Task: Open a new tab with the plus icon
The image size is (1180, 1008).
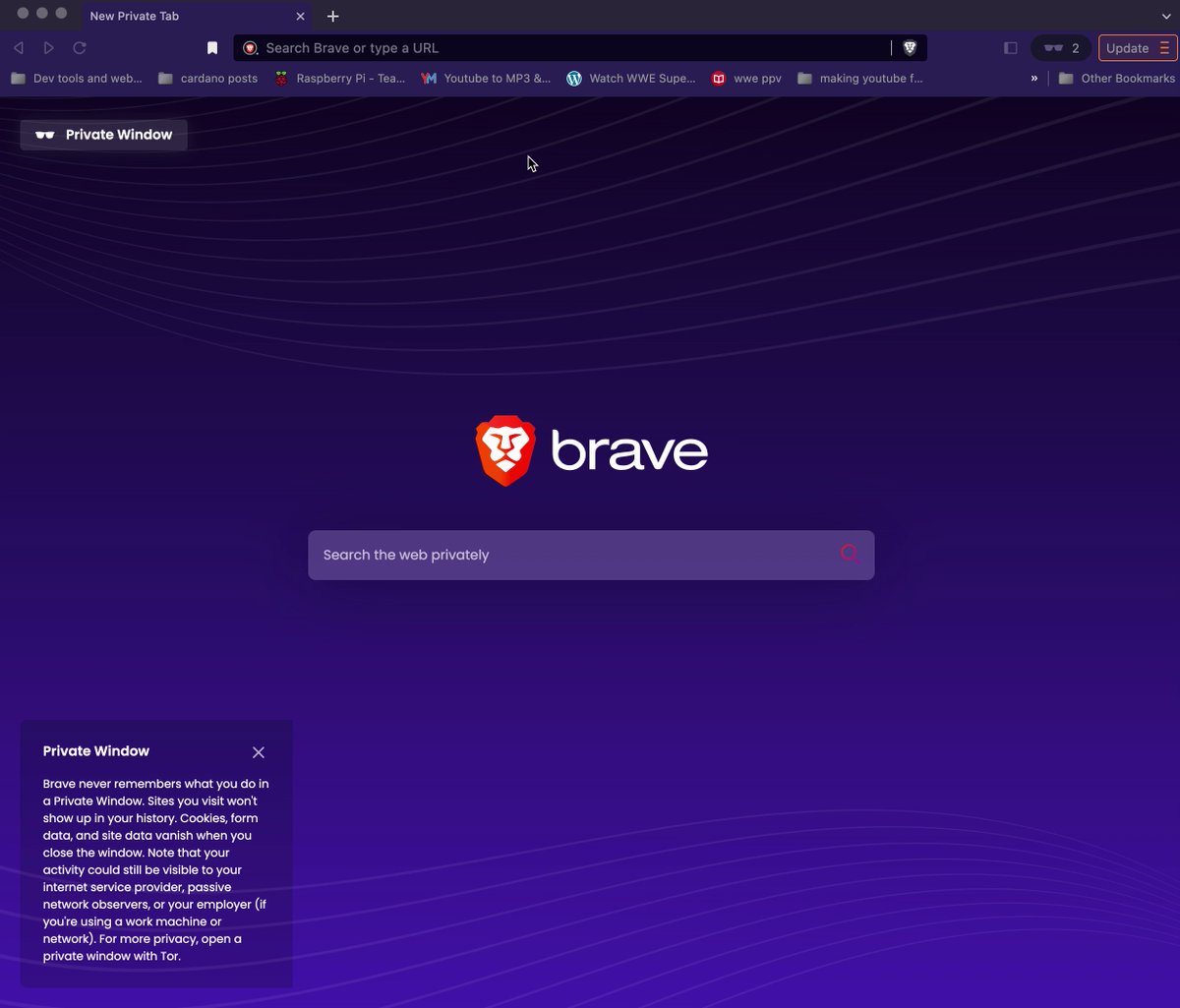Action: pos(333,16)
